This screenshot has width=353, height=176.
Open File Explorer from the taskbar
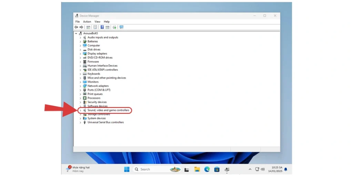pyautogui.click(x=197, y=169)
